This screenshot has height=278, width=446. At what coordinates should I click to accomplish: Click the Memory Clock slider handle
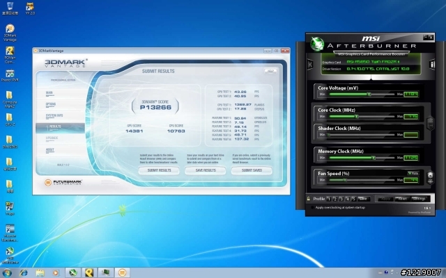click(374, 158)
